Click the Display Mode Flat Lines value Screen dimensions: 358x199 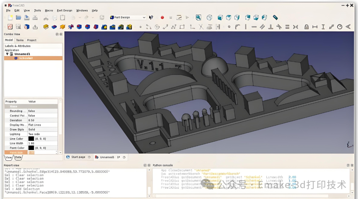click(x=42, y=125)
